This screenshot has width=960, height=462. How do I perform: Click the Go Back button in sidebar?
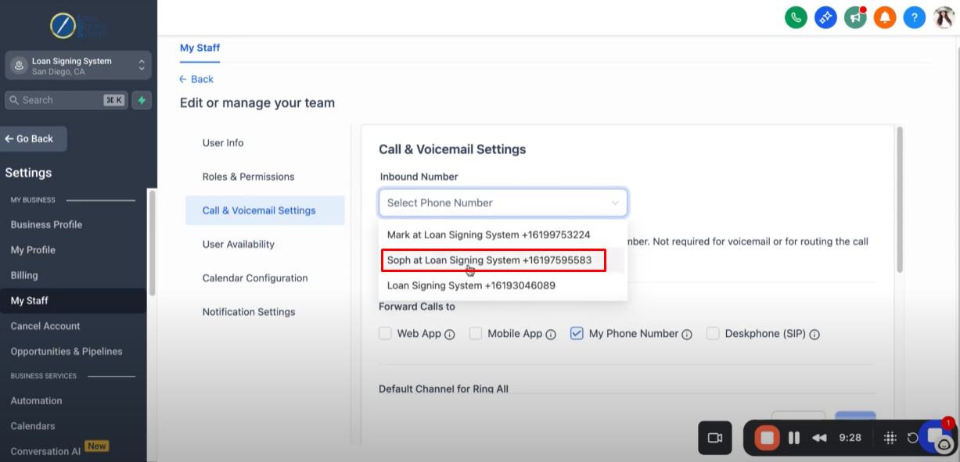pos(34,138)
